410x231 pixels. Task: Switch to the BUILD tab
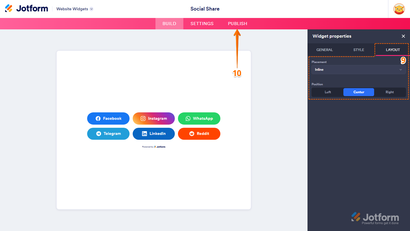(x=169, y=24)
